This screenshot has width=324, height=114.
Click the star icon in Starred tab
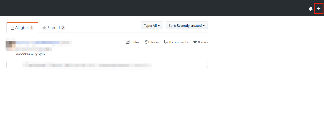[x=44, y=28]
